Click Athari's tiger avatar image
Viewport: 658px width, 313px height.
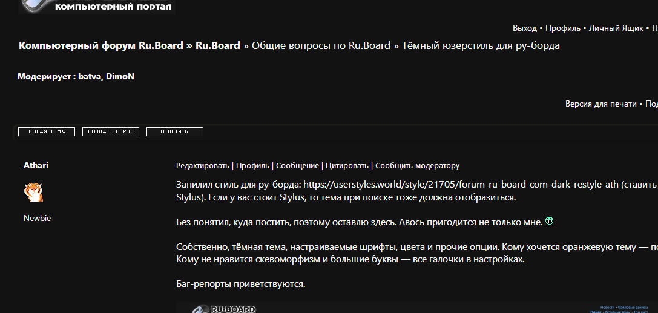[33, 192]
